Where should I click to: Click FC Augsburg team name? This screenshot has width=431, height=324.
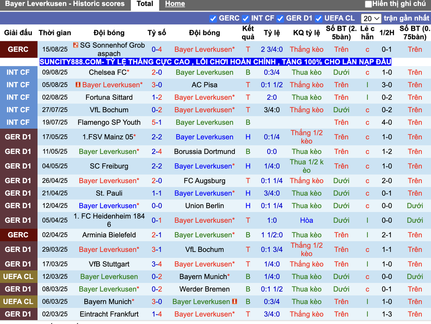click(x=204, y=181)
